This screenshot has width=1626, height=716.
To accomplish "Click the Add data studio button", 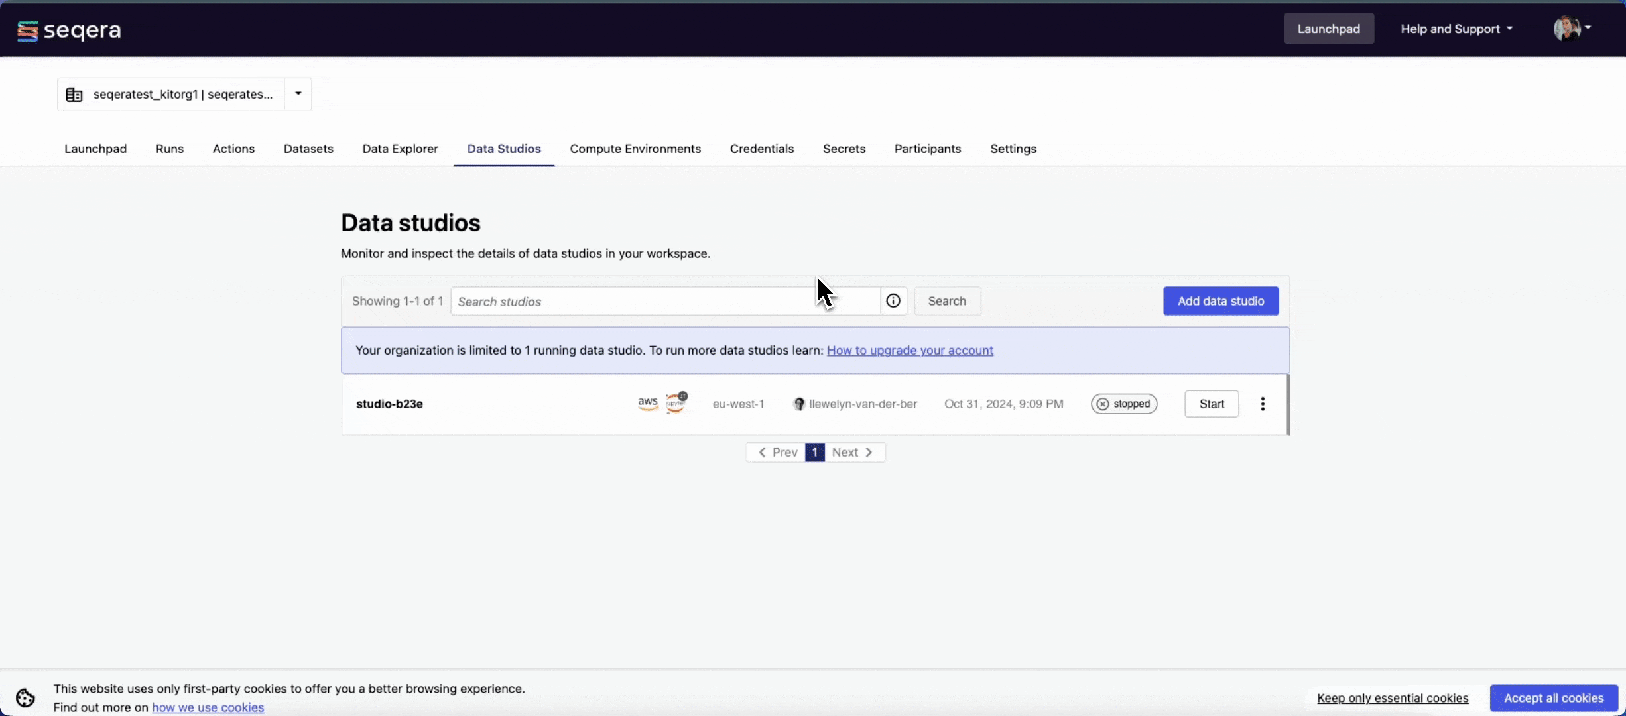I will click(1220, 300).
